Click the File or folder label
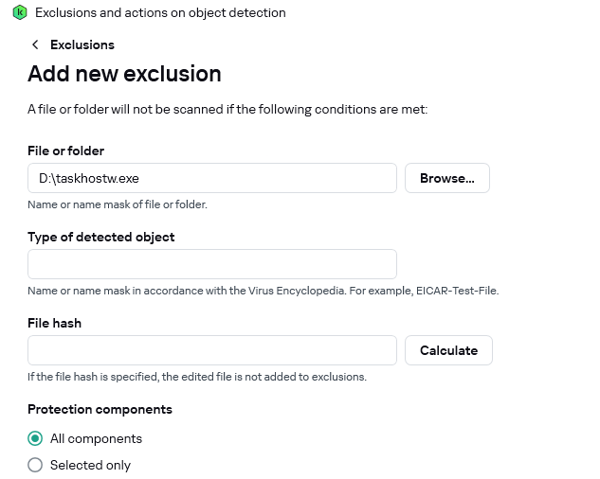The height and width of the screenshot is (479, 600). [x=65, y=151]
